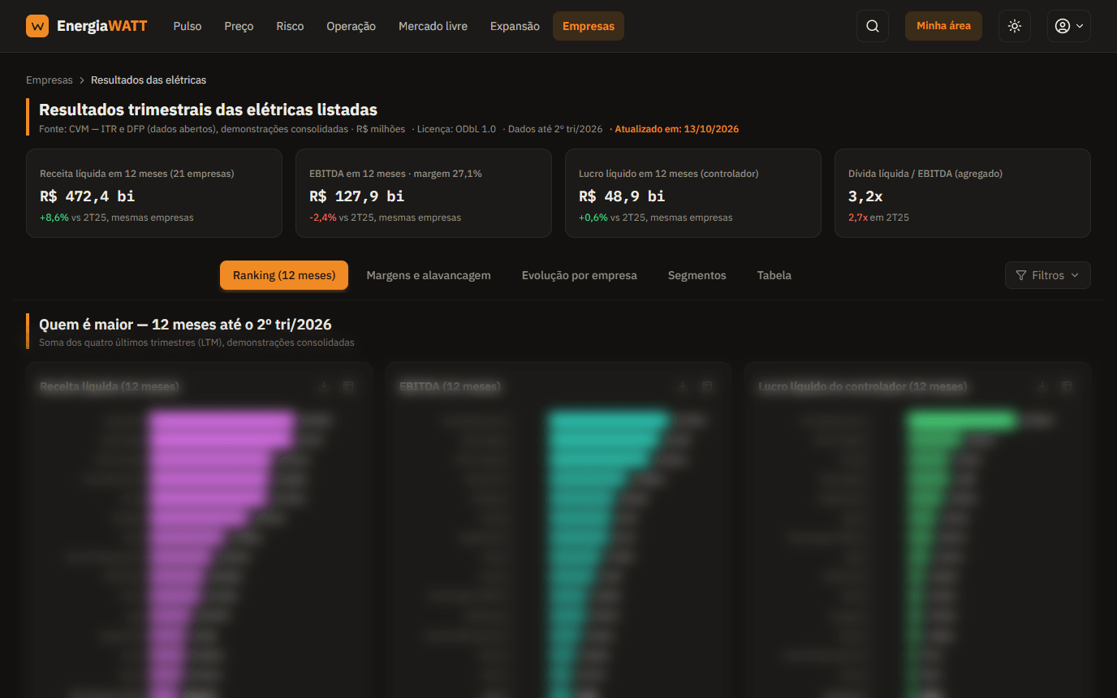The height and width of the screenshot is (698, 1117).
Task: Expand the Filtros dropdown
Action: tap(1047, 275)
